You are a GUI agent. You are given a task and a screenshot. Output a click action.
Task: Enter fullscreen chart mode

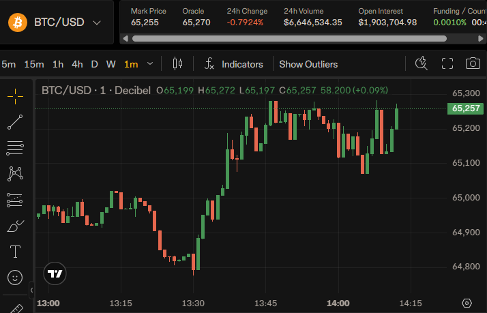(447, 63)
